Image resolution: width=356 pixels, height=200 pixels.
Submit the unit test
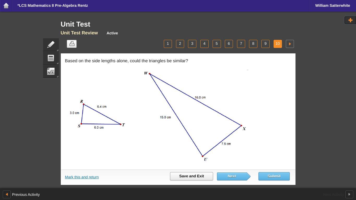coord(274,176)
